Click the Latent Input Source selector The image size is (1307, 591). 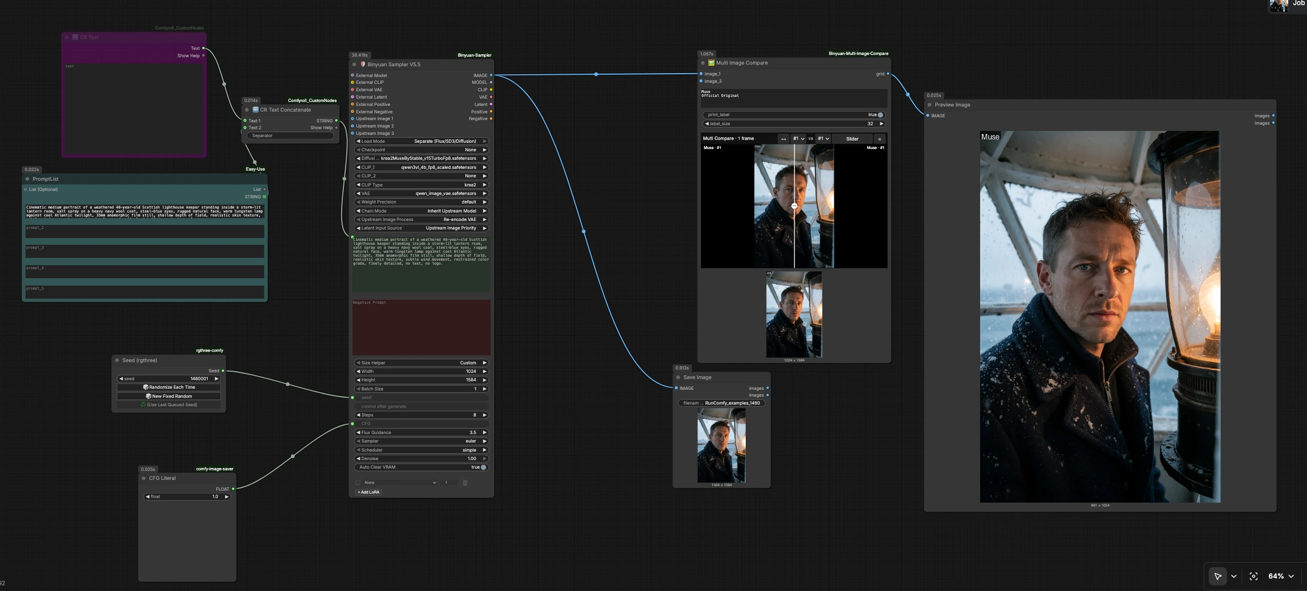[x=421, y=228]
